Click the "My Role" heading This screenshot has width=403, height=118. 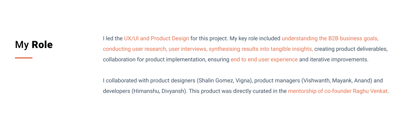pos(34,44)
